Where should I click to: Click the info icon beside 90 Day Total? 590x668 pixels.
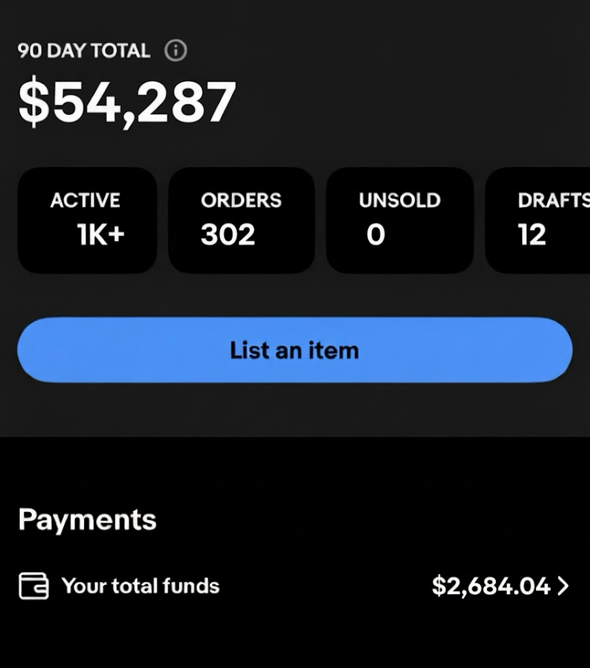(x=175, y=50)
